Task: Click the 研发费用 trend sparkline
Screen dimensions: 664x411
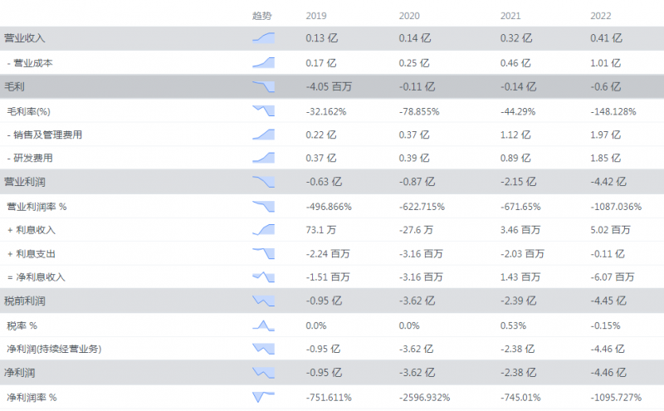Action: (x=263, y=158)
